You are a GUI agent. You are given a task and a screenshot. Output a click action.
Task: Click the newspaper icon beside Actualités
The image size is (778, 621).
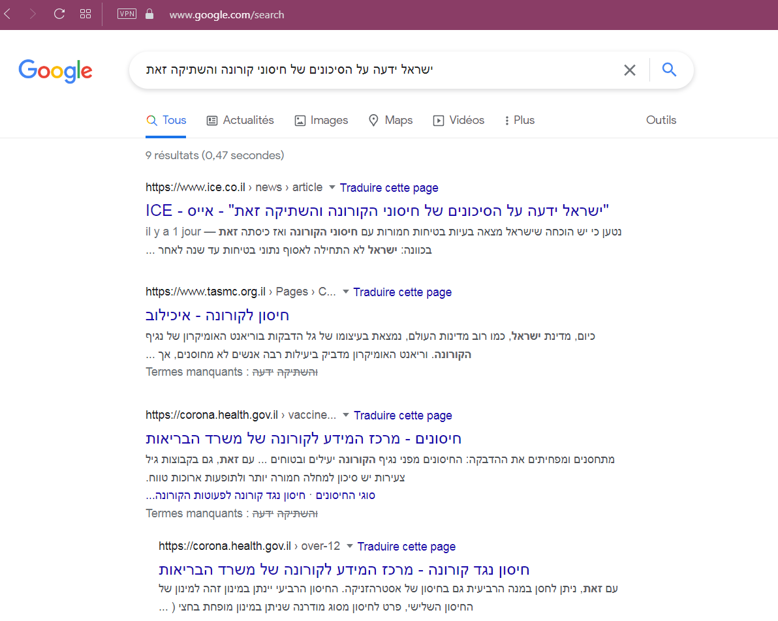click(212, 121)
